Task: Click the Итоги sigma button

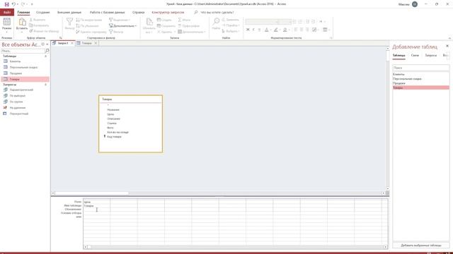Action: click(184, 20)
